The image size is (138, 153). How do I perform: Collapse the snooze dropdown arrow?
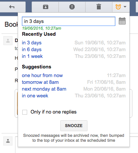[x=125, y=7]
